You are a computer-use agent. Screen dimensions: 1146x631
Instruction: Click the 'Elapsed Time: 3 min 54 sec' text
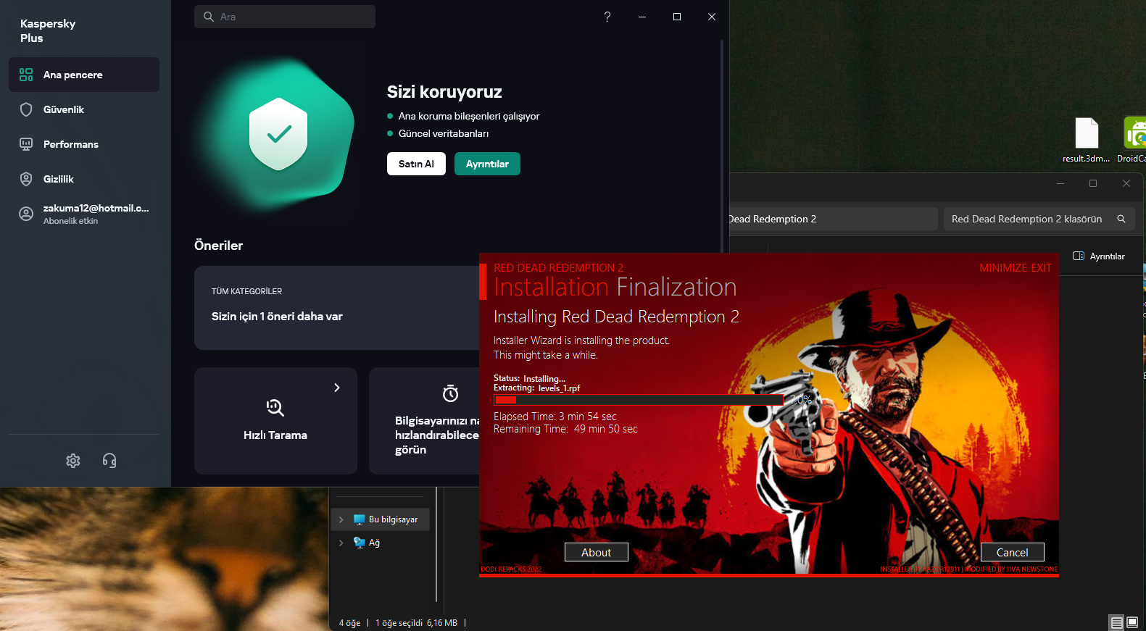(x=555, y=417)
